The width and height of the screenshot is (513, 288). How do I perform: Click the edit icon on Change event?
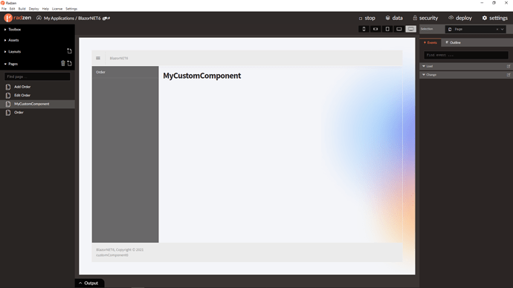[509, 75]
